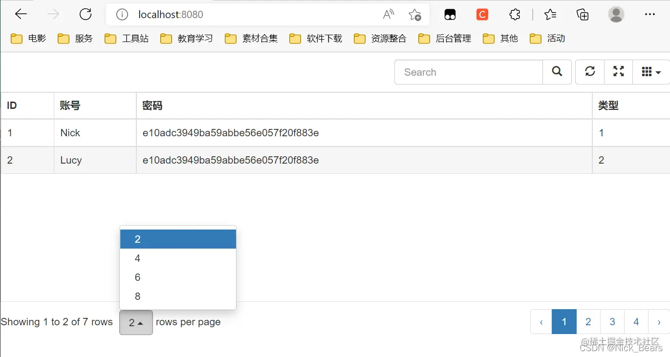Click the Settings and more ellipsis menu
Viewport: 670px width, 357px height.
point(649,14)
